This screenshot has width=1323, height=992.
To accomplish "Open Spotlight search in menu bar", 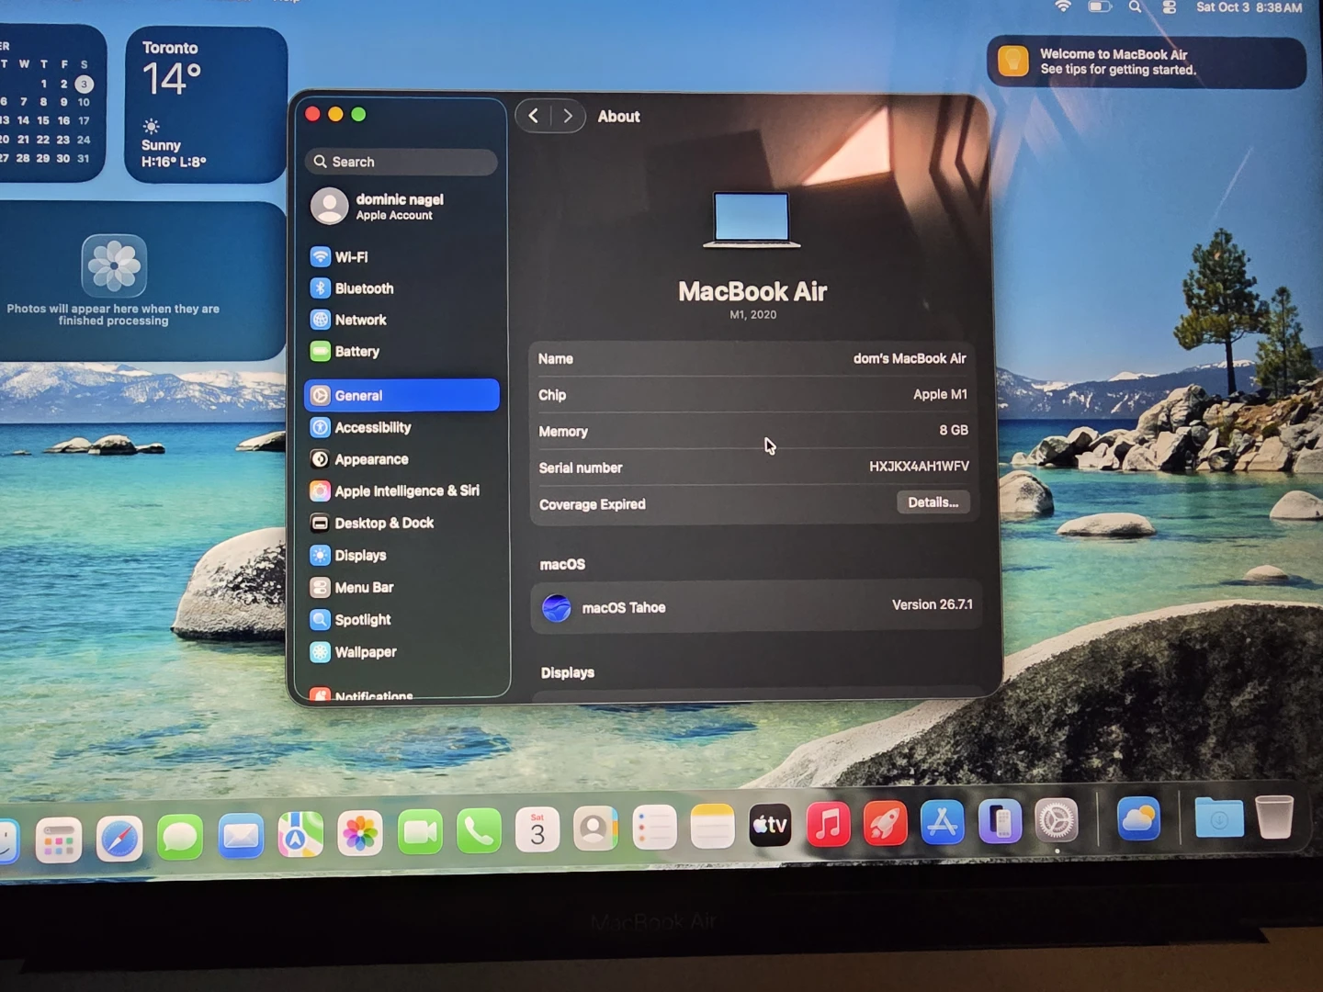I will [1136, 7].
